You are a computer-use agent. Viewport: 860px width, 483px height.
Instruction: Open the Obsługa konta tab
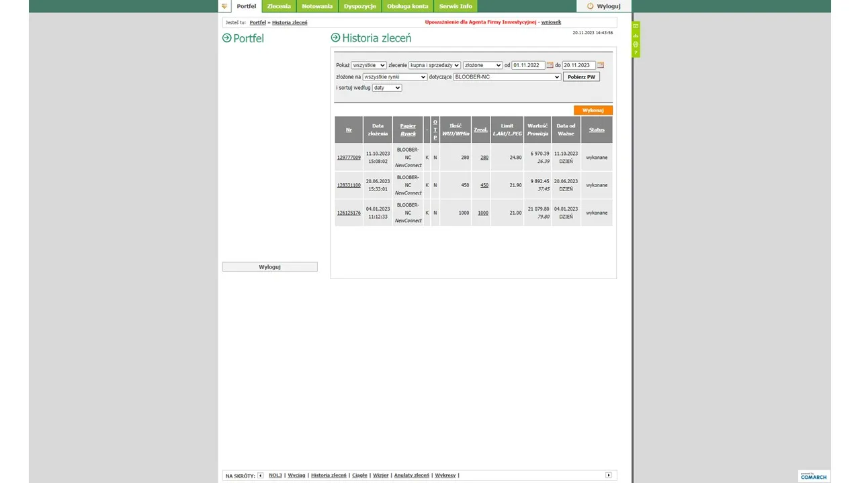(408, 6)
